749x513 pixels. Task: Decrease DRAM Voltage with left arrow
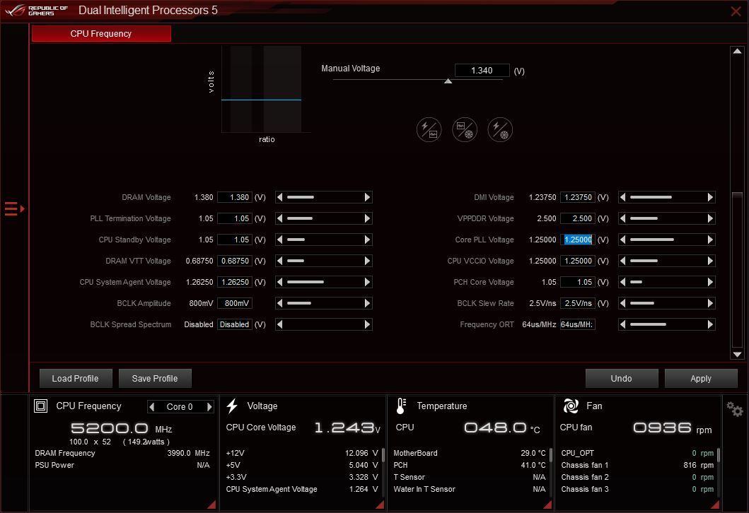point(280,197)
